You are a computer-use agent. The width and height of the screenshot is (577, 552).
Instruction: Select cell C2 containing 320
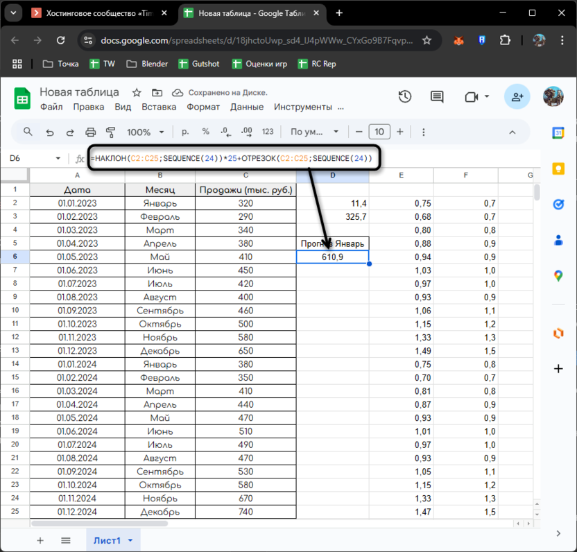pyautogui.click(x=246, y=203)
